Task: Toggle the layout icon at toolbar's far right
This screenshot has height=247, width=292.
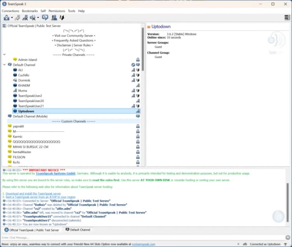Action: (287, 18)
